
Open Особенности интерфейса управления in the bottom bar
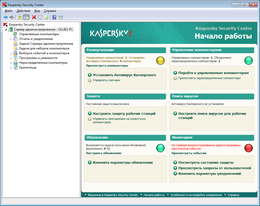[x=196, y=195]
